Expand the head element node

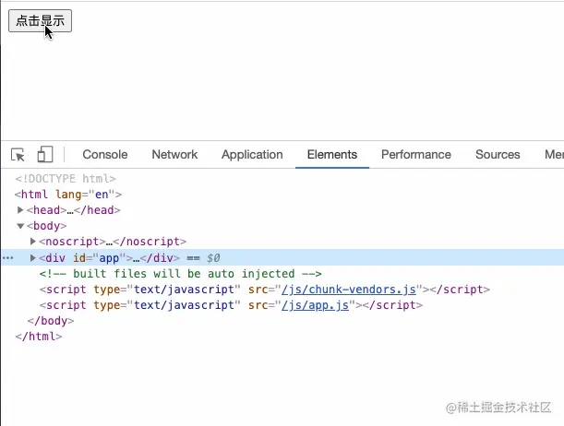[20, 210]
